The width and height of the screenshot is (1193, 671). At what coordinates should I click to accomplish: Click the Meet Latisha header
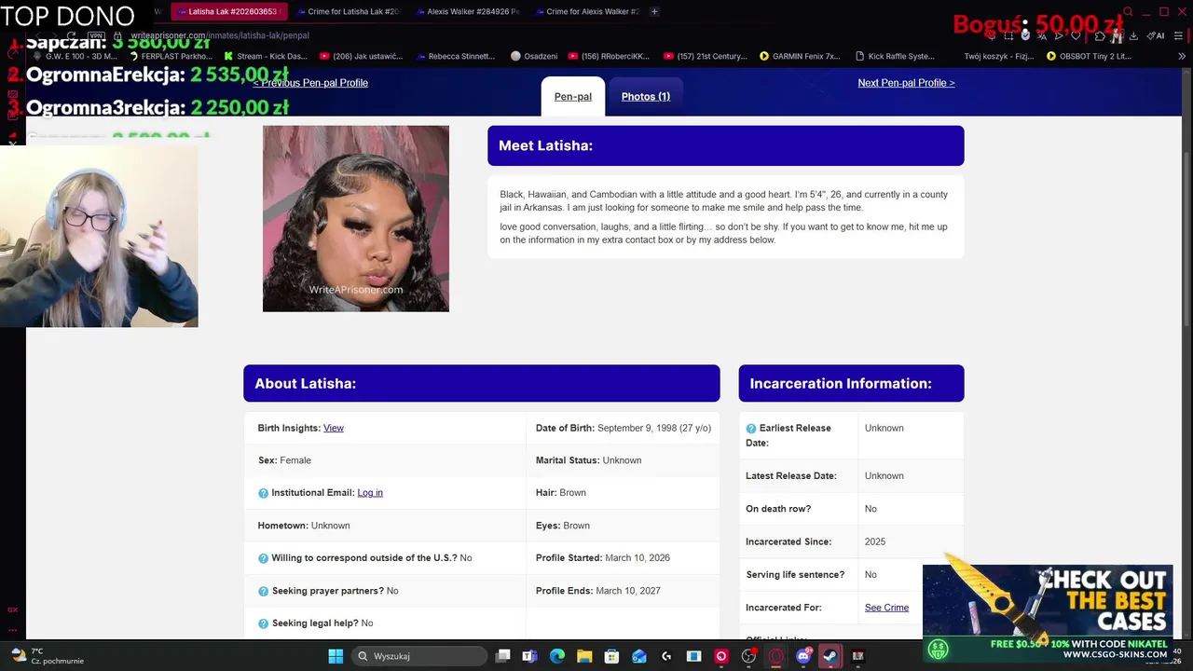point(725,145)
